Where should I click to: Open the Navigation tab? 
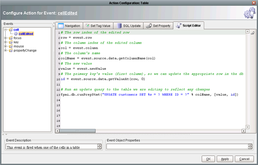[x=69, y=26]
